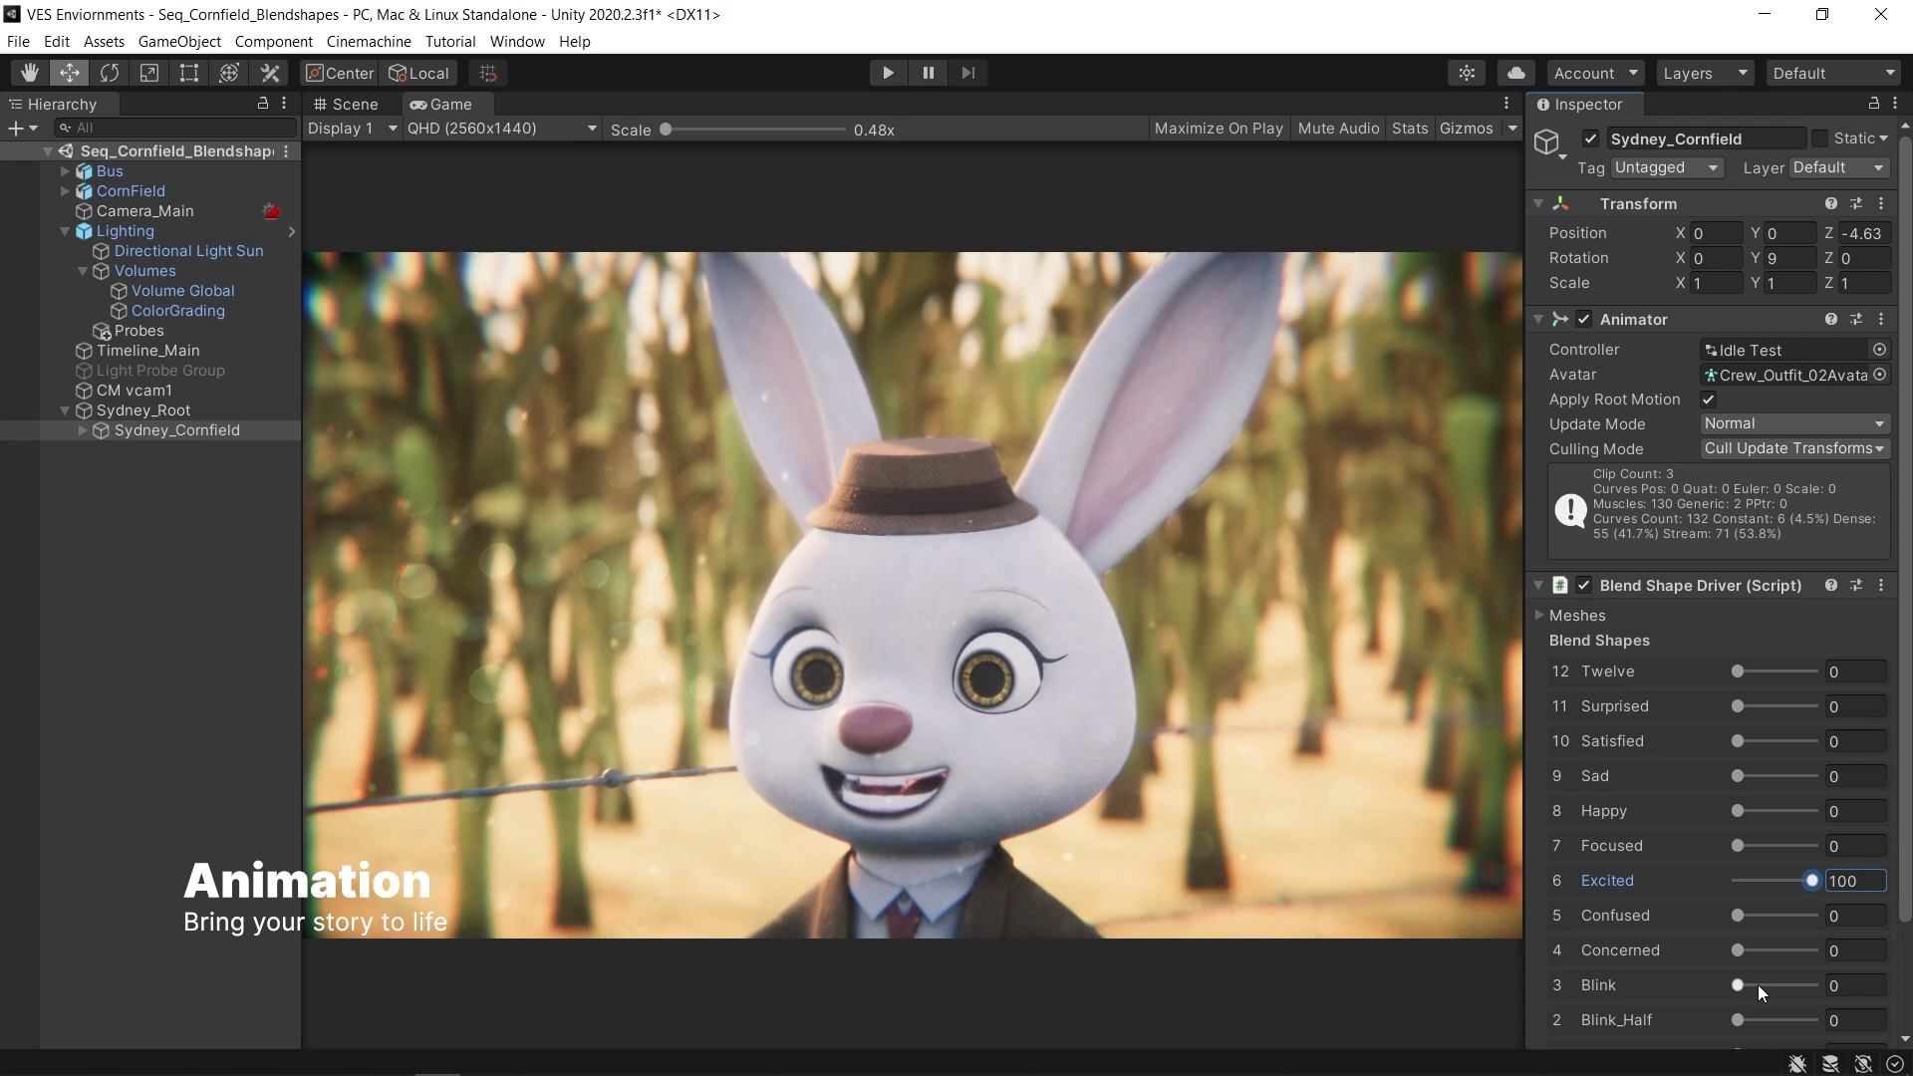Select the Rect transform tool
Screen dimensions: 1913x1076
pyautogui.click(x=189, y=73)
